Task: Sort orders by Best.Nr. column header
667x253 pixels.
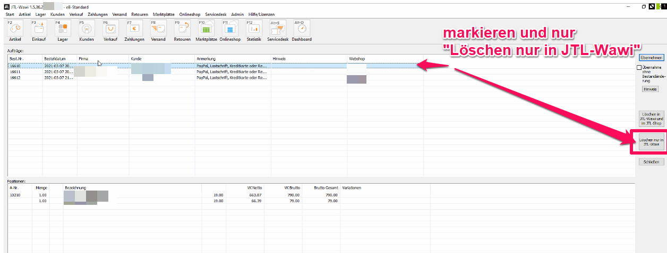Action: click(24, 58)
